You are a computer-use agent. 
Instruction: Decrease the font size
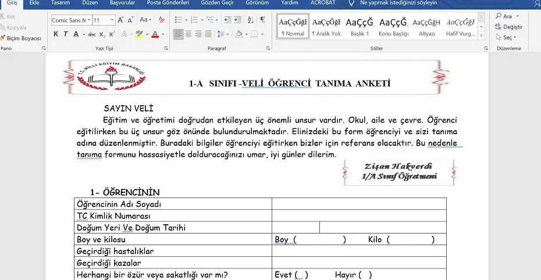point(130,20)
